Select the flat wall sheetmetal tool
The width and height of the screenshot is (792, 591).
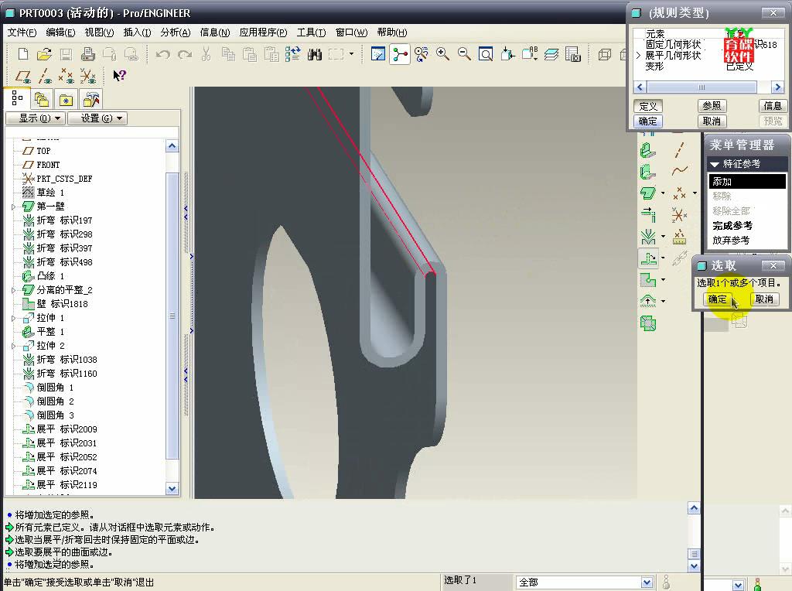tap(648, 151)
